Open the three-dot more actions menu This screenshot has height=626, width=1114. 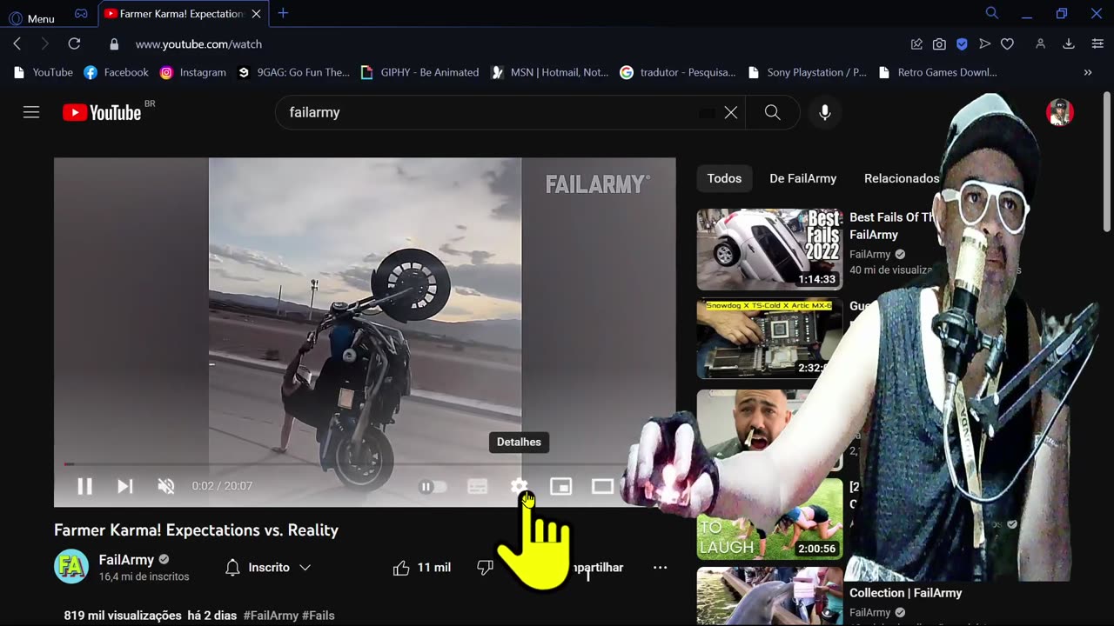click(x=661, y=568)
